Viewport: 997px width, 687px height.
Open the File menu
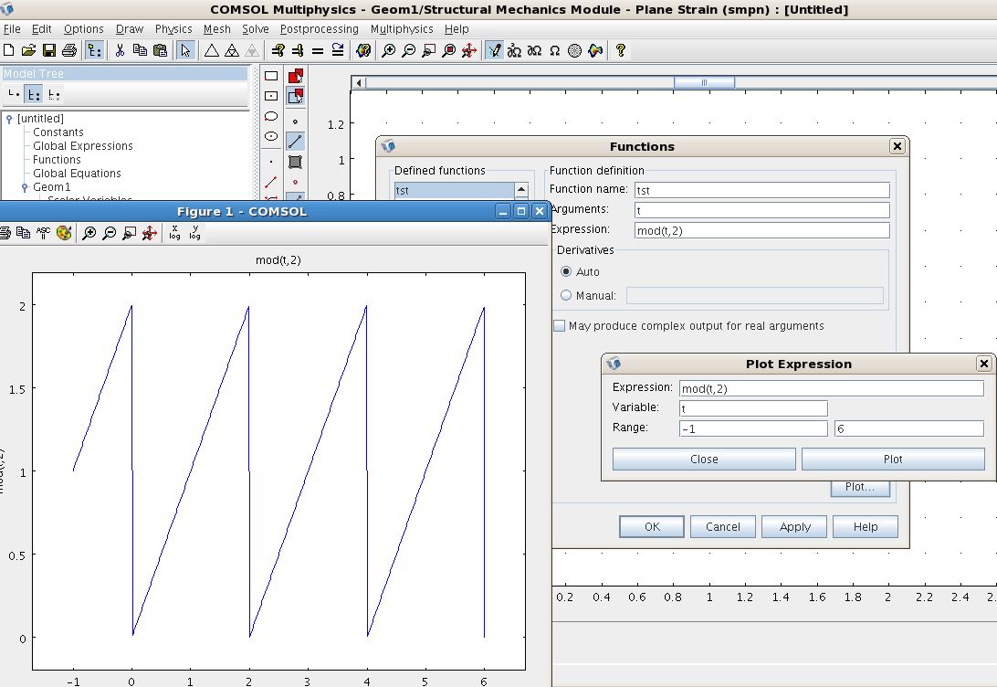pyautogui.click(x=12, y=28)
